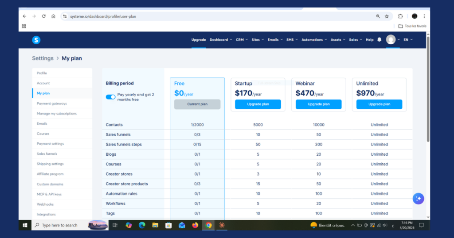
Task: Expand the Dashboard menu
Action: 221,40
